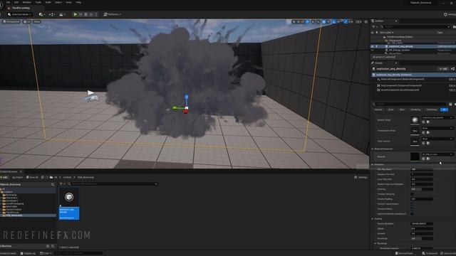This screenshot has height=256, width=456.
Task: Activate the Select objects viewport tool
Action: [294, 22]
